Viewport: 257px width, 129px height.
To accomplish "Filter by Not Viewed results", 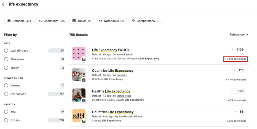I will point(6,94).
